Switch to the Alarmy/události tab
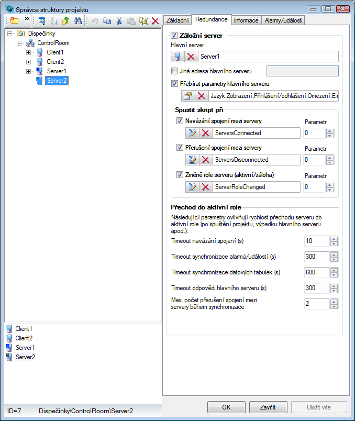 click(283, 20)
